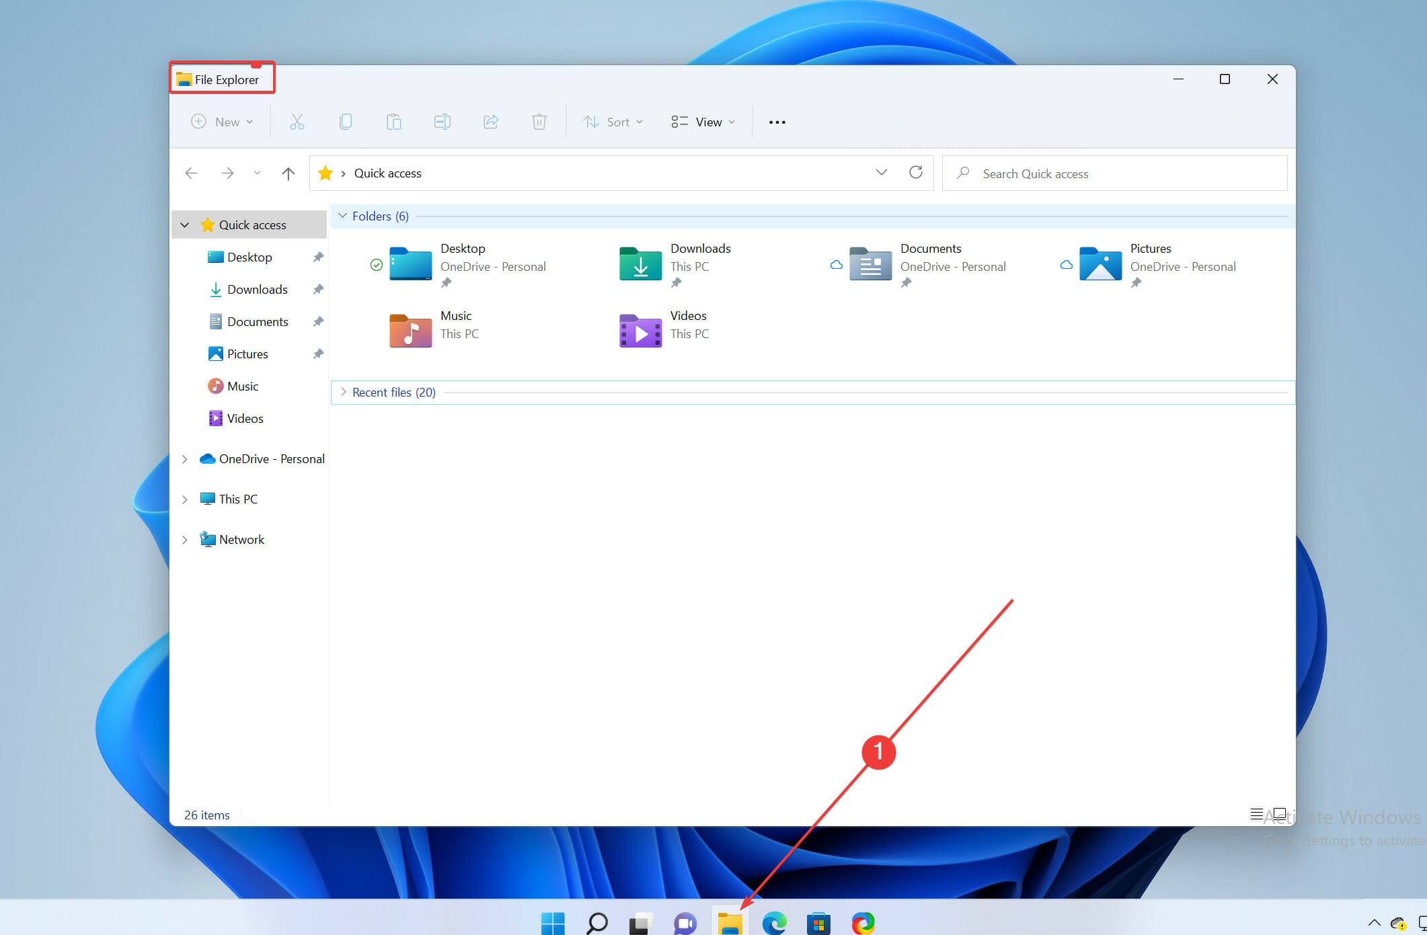Image resolution: width=1427 pixels, height=935 pixels.
Task: Select the Rename icon in the toolbar
Action: pyautogui.click(x=442, y=122)
